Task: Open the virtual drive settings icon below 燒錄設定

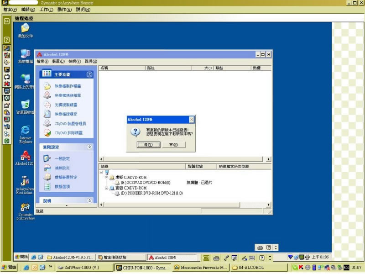Action: click(47, 177)
